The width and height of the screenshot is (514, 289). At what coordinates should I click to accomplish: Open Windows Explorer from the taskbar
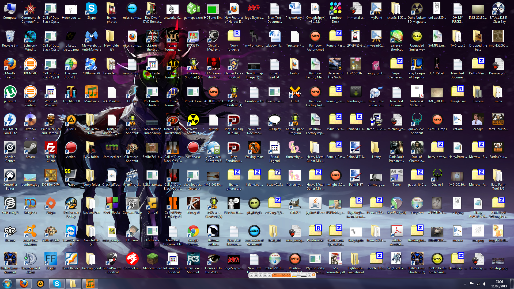[x=74, y=283]
